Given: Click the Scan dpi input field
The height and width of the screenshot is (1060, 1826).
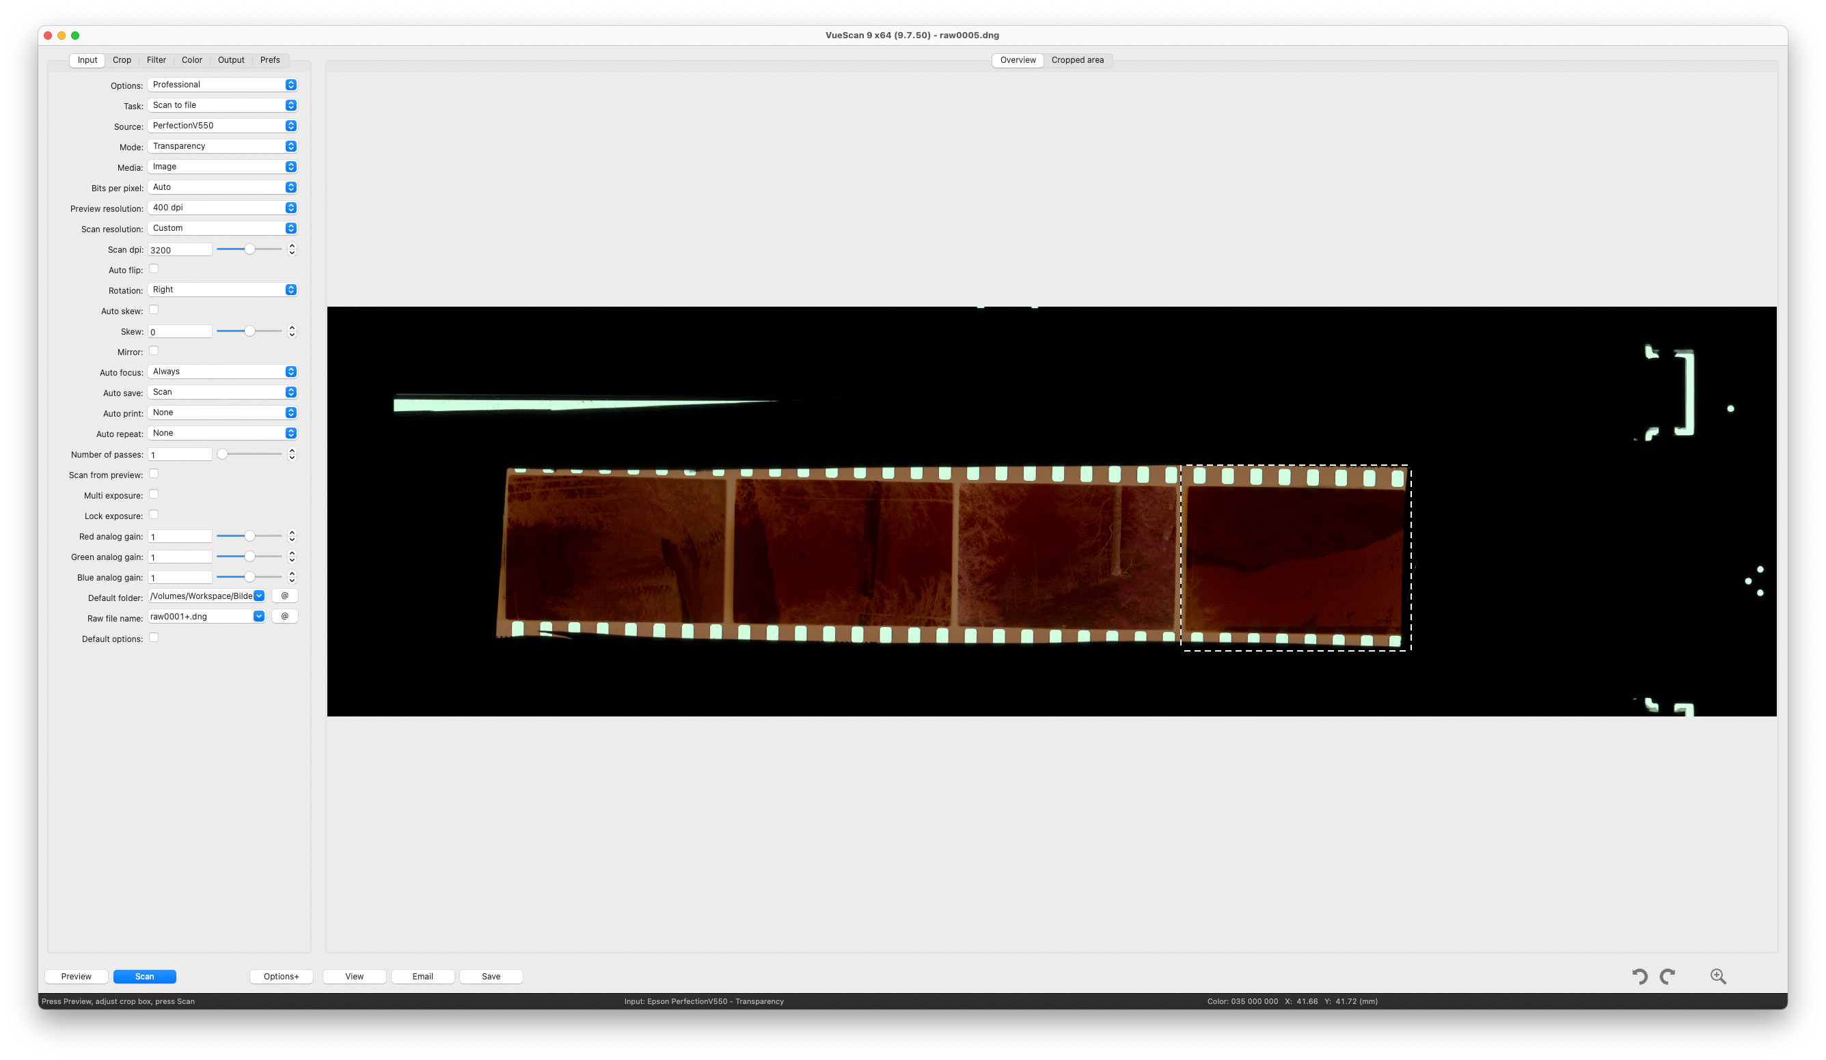Looking at the screenshot, I should pos(179,249).
